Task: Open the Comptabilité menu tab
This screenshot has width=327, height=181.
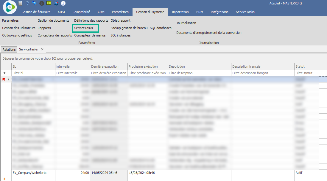Action: (x=81, y=12)
